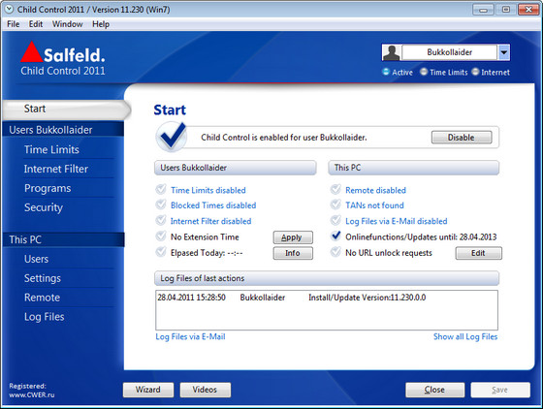The height and width of the screenshot is (409, 543).
Task: Follow Log Files via E-Mail disabled link
Action: [x=397, y=221]
